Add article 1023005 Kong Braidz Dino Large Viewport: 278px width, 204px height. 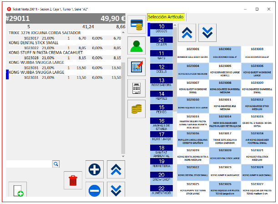[x=225, y=71]
